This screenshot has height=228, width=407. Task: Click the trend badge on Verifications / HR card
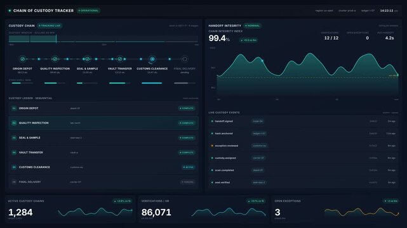point(256,201)
